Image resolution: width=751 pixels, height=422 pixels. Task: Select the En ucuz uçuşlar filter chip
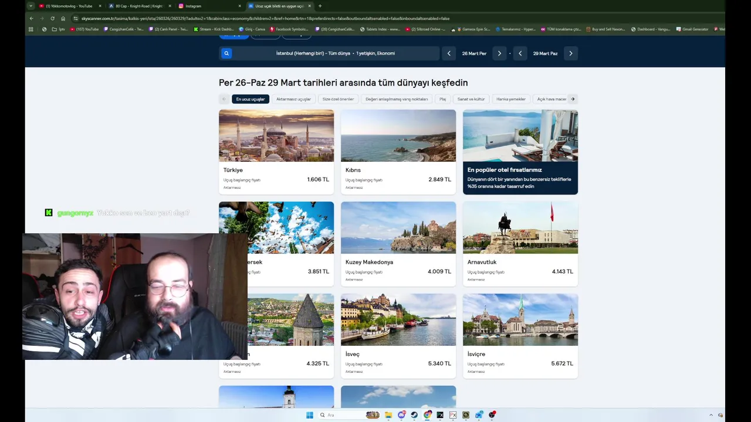click(251, 99)
